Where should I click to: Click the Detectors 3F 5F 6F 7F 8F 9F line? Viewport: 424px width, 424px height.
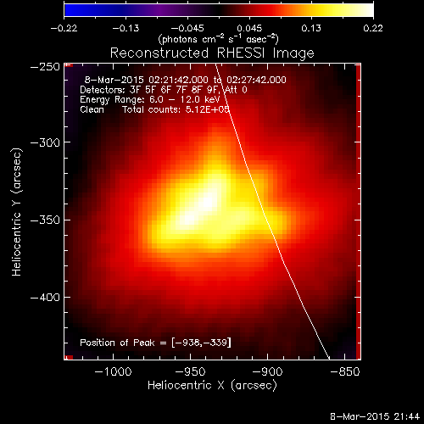(164, 90)
